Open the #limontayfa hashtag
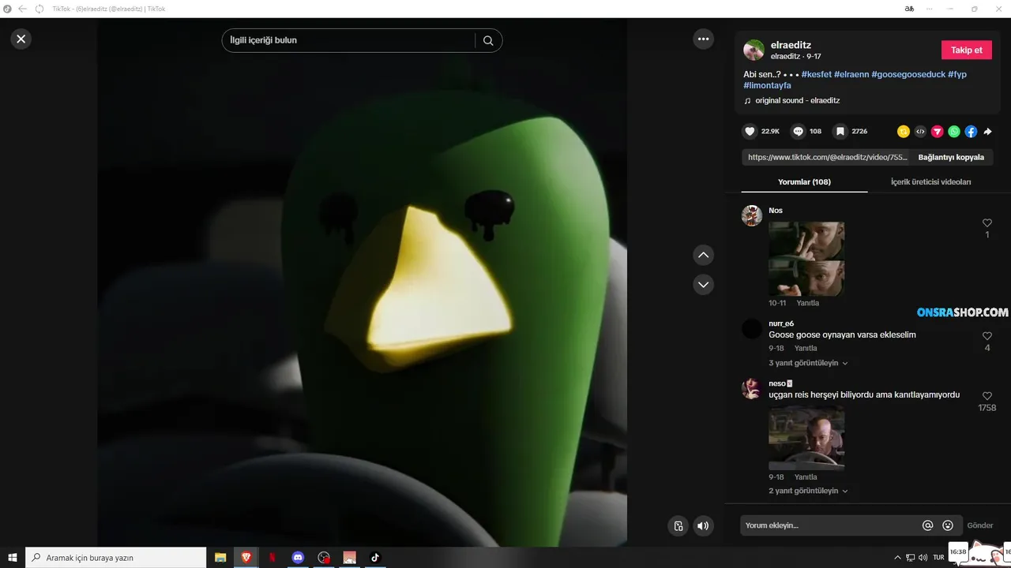 point(767,85)
